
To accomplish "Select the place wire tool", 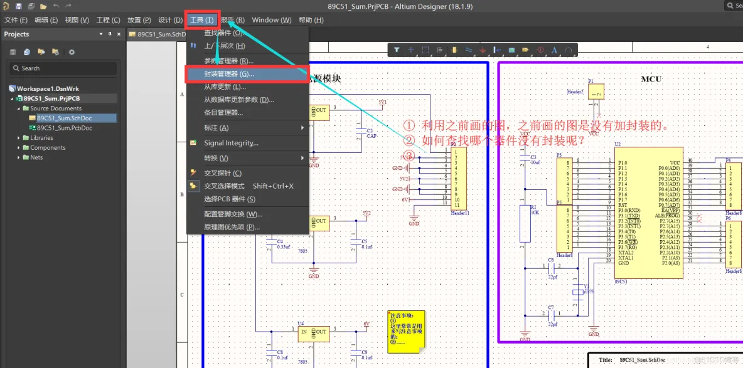I will coord(469,50).
